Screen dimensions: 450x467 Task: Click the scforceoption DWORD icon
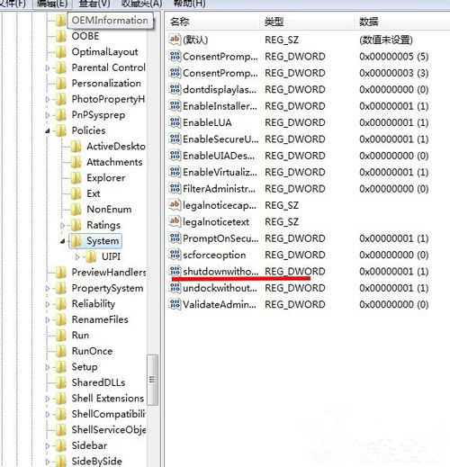(x=175, y=255)
